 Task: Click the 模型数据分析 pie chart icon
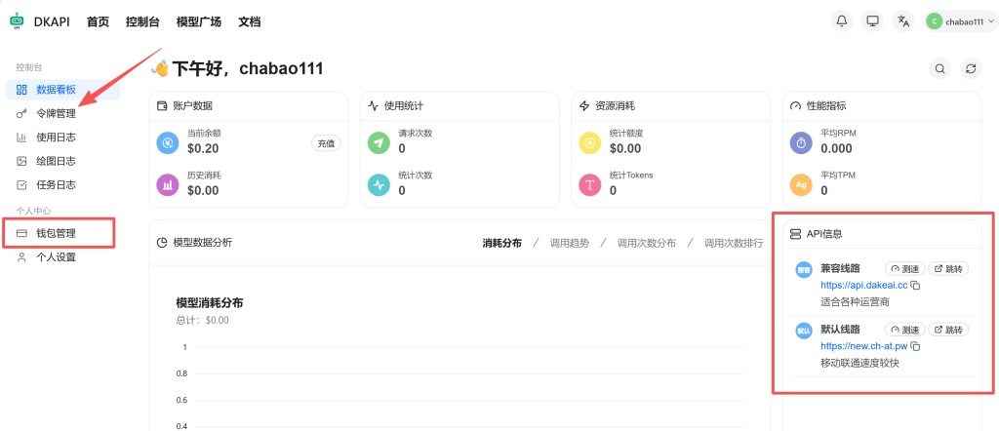163,243
